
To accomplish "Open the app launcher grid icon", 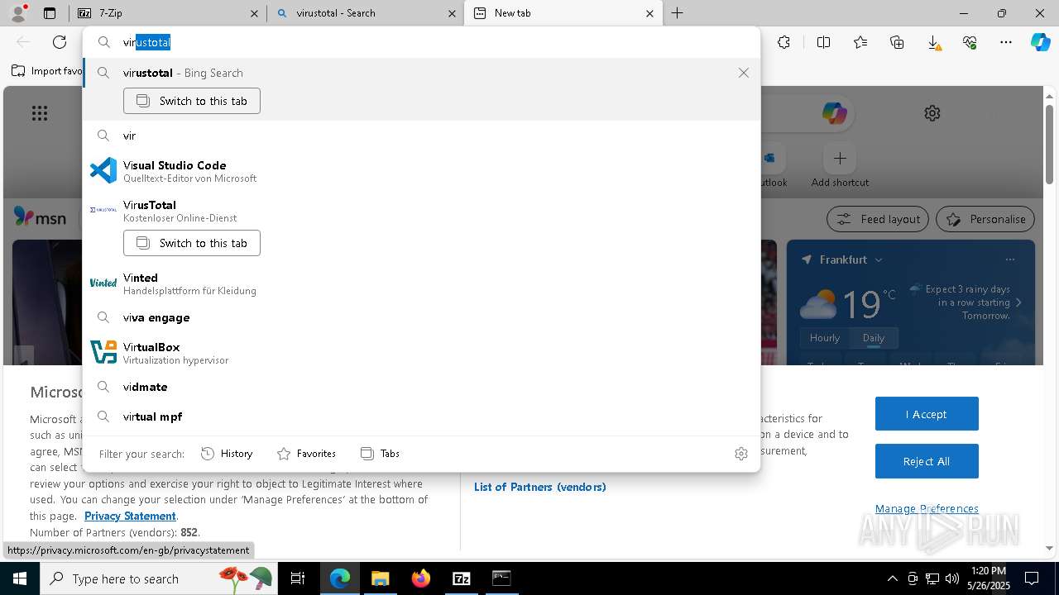I will click(x=40, y=113).
